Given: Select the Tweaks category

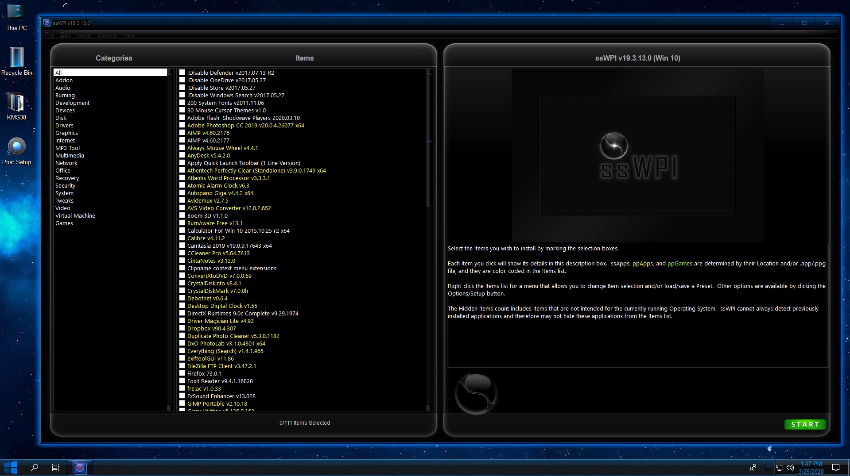Looking at the screenshot, I should click(x=64, y=200).
